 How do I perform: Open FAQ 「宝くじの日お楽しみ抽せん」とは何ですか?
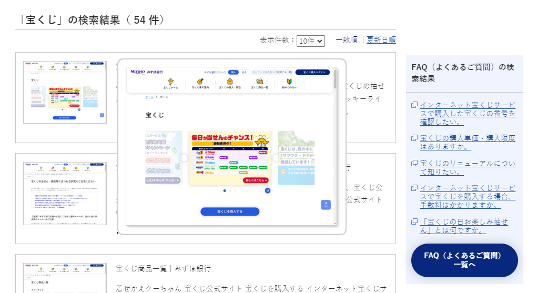(x=464, y=226)
